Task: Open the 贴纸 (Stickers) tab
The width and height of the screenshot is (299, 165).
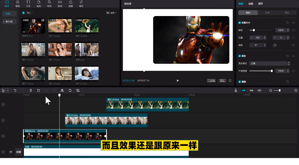Action: click(x=39, y=4)
